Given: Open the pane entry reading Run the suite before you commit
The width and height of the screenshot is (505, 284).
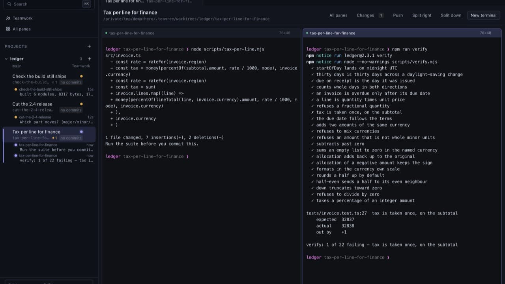Looking at the screenshot, I should coord(54,147).
